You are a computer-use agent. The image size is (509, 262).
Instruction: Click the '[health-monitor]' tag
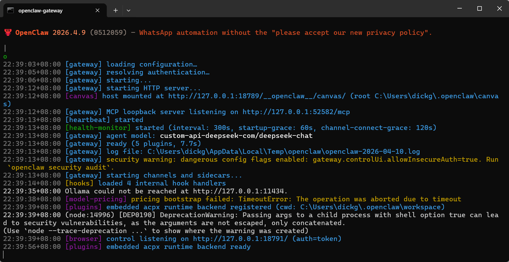(x=98, y=128)
